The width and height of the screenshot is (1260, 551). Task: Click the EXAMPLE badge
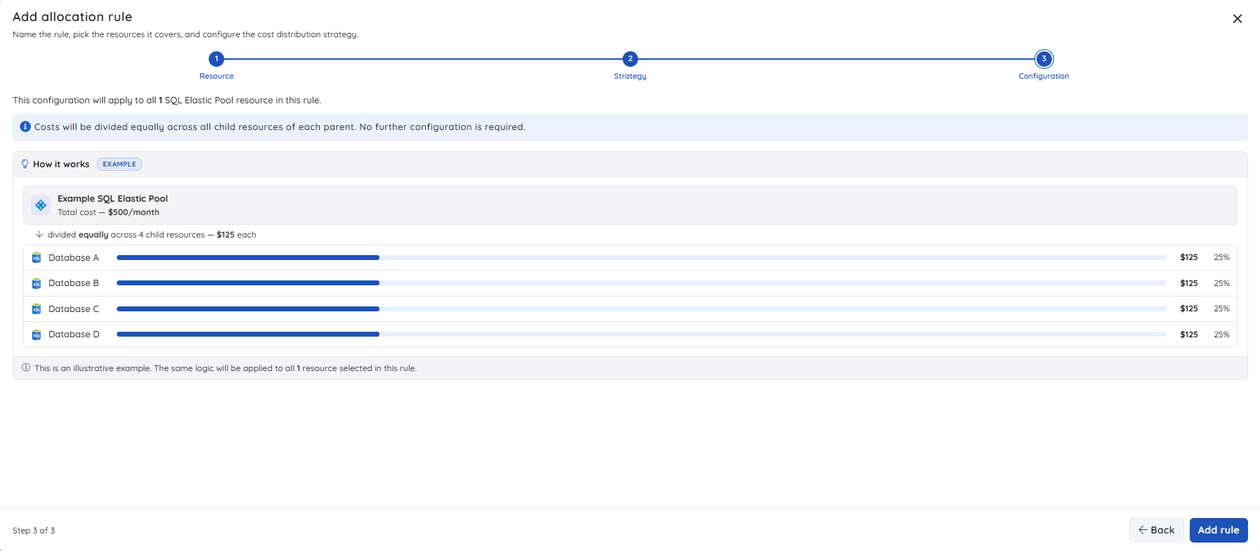119,164
